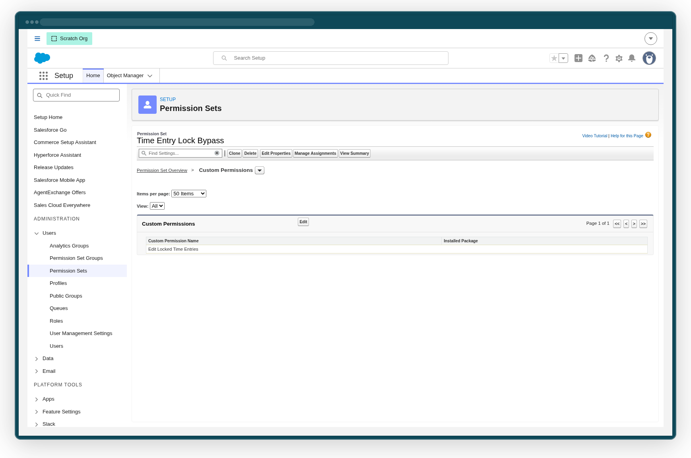Go to Permission Set Overview link
The height and width of the screenshot is (458, 691).
coord(162,170)
